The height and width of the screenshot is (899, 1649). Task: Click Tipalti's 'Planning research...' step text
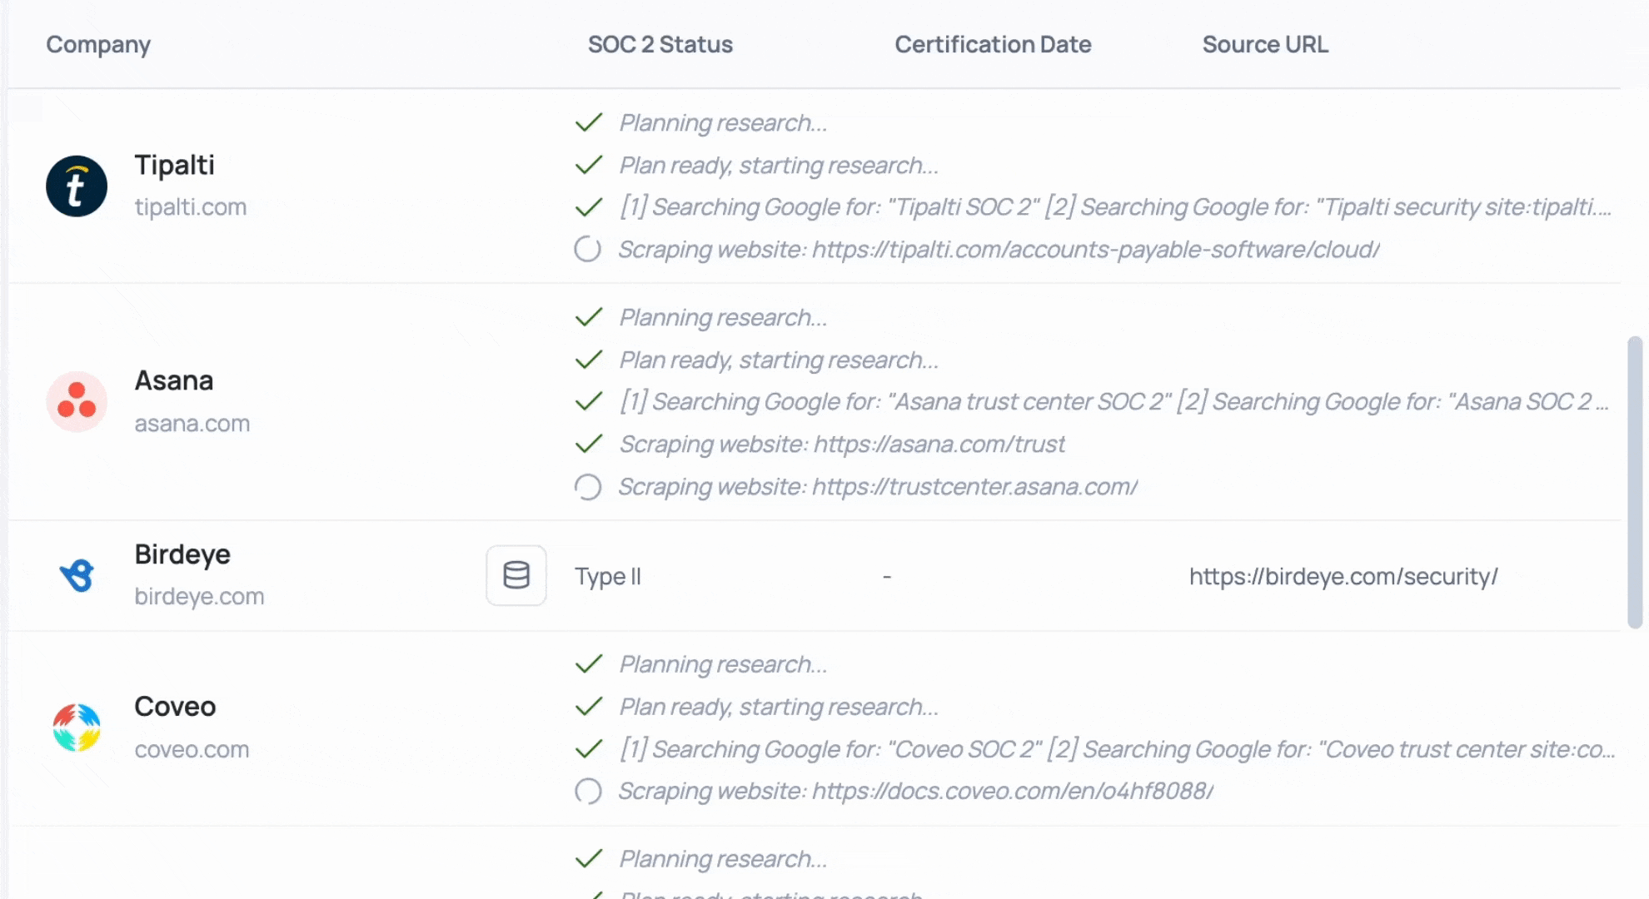coord(724,123)
